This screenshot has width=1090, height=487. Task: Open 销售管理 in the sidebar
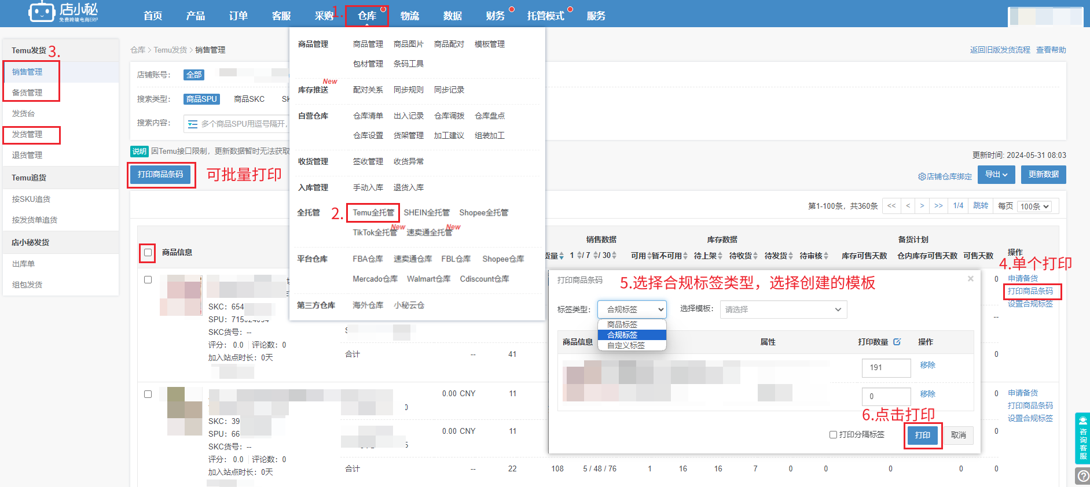click(x=27, y=72)
